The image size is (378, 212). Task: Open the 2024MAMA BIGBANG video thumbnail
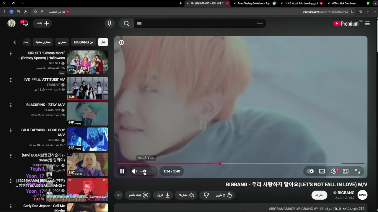pyautogui.click(x=87, y=190)
